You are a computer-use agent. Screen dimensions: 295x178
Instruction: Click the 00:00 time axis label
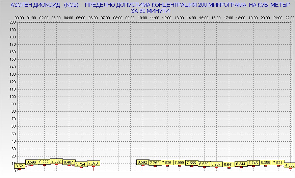(19, 17)
